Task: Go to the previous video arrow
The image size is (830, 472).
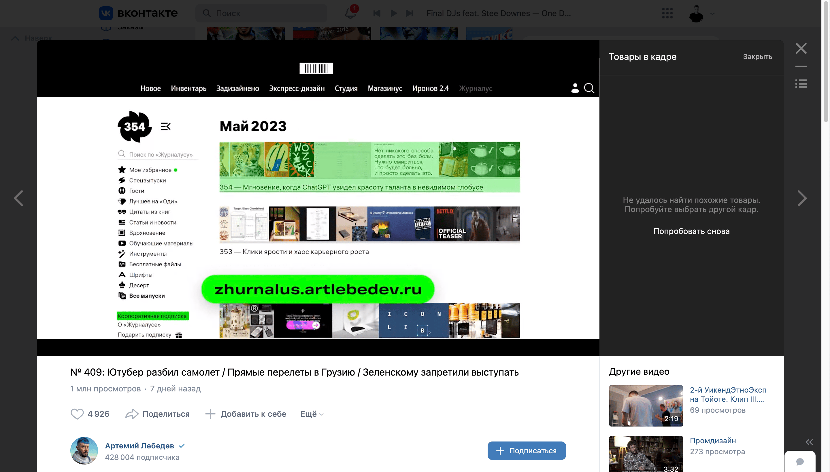Action: 18,198
